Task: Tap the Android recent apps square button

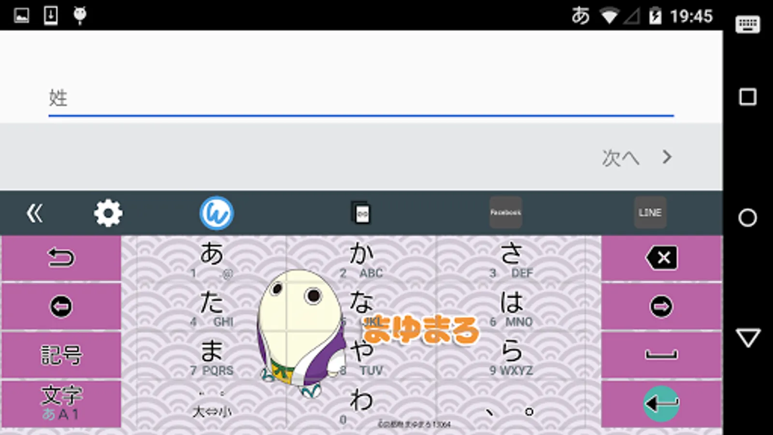Action: coord(748,97)
